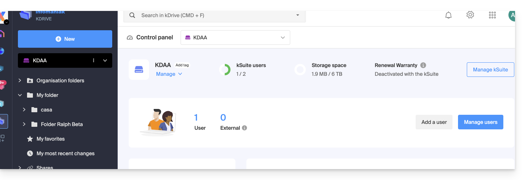
Task: Open My favorites star item
Action: [50, 139]
